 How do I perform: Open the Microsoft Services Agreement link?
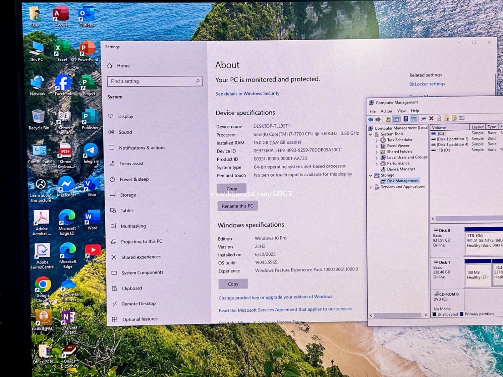tap(285, 309)
